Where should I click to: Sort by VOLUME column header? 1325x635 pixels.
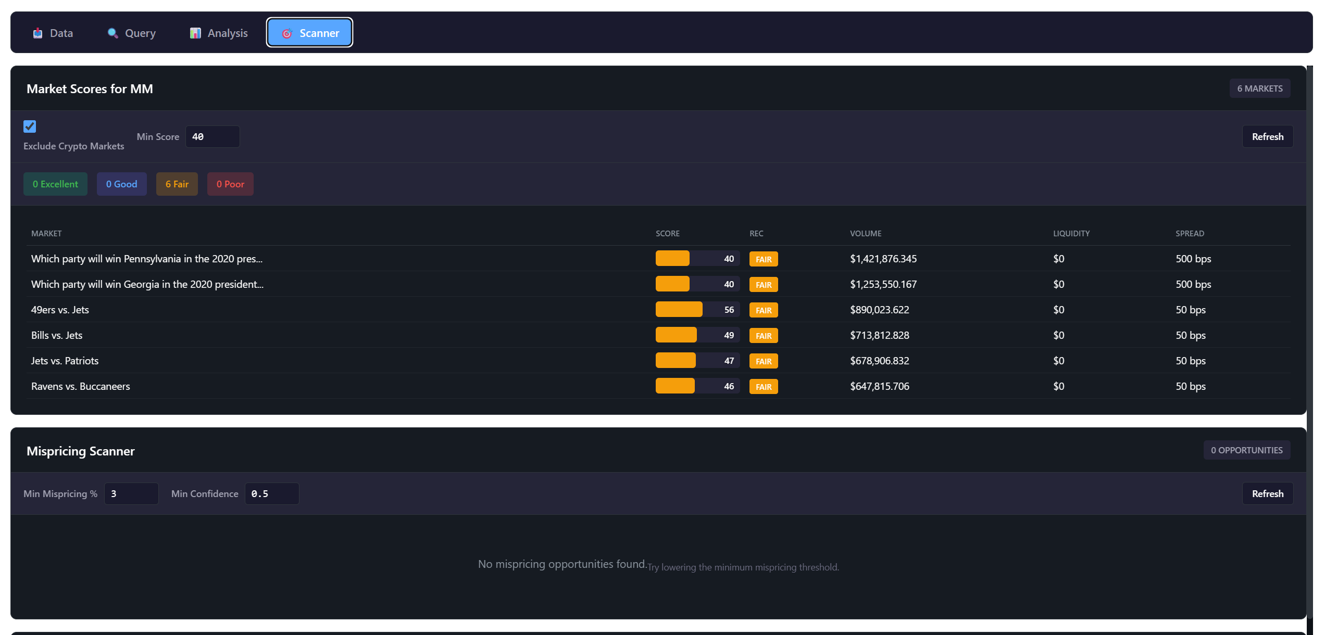click(866, 234)
